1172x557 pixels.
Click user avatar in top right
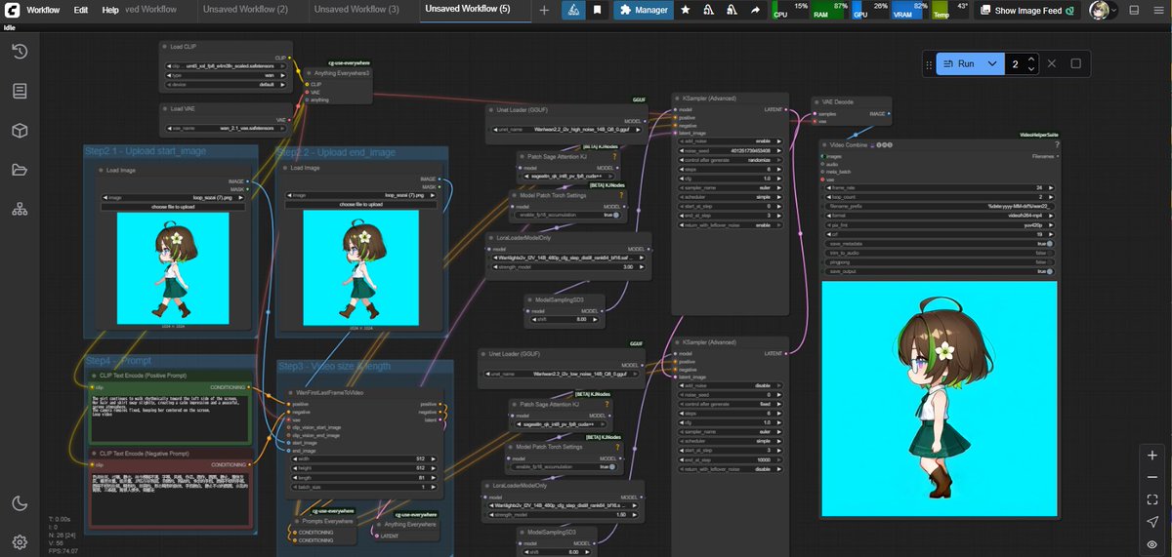pyautogui.click(x=1099, y=10)
